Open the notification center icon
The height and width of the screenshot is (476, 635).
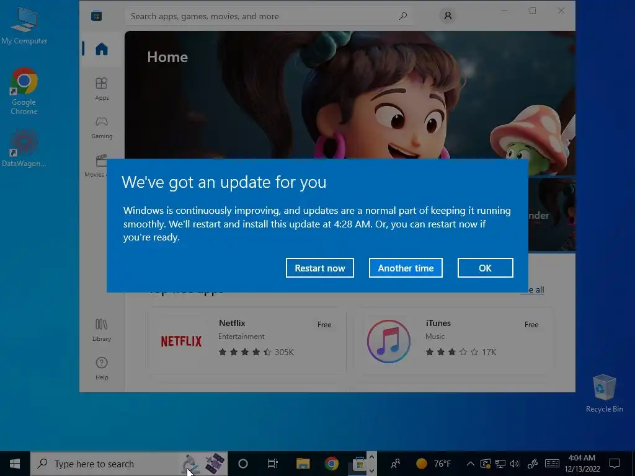615,464
